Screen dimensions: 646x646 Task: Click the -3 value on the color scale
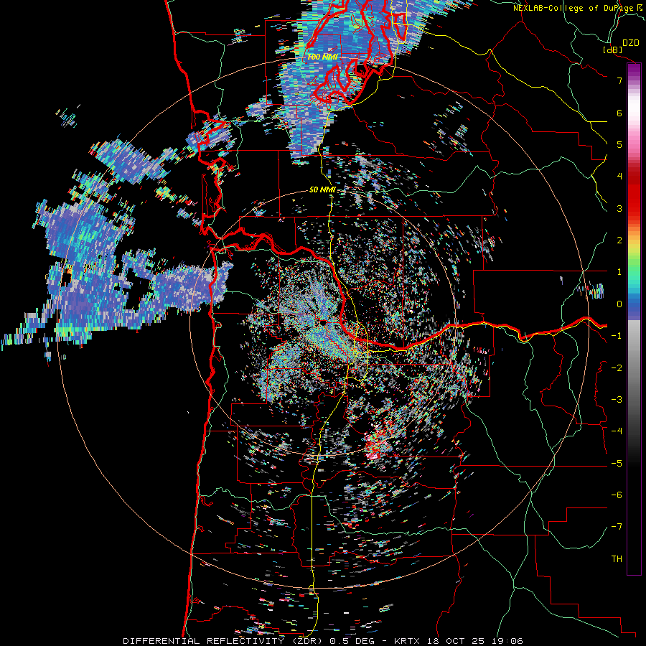(617, 400)
